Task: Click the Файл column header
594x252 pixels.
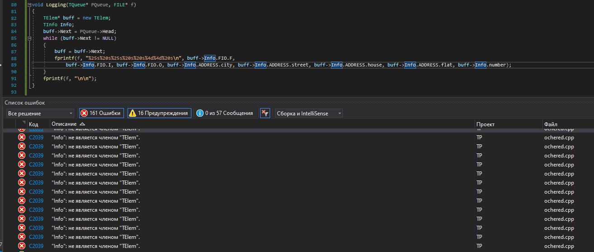Action: [x=550, y=124]
